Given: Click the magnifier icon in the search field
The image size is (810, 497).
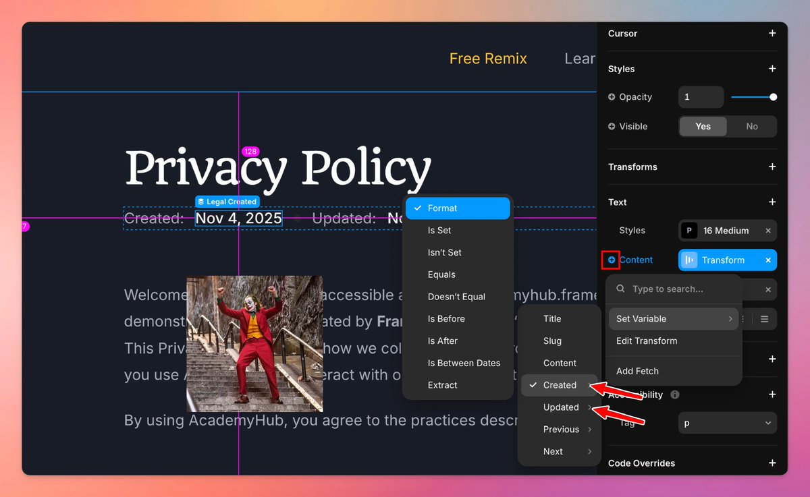Looking at the screenshot, I should [620, 289].
